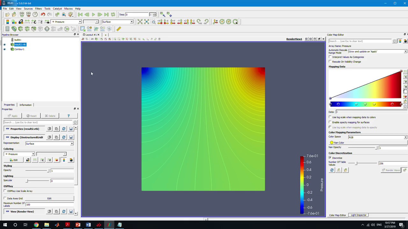
Task: Click Choose Preset heart icon in Coloring
Action: (x=57, y=160)
